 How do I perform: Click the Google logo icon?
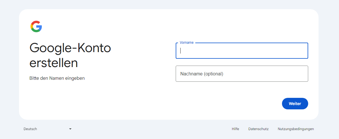point(36,26)
